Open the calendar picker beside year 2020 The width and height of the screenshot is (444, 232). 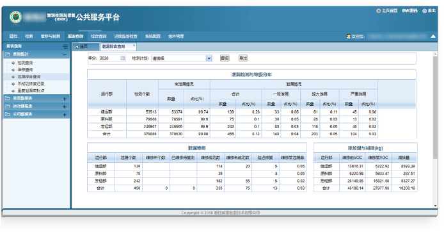pos(123,58)
